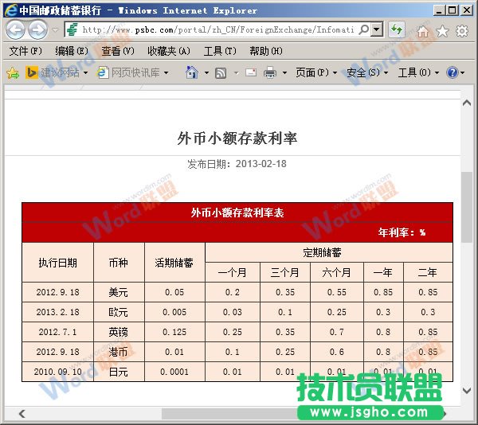Open the 查看(V) menu
The image size is (478, 425).
pyautogui.click(x=118, y=51)
